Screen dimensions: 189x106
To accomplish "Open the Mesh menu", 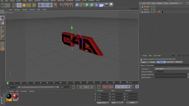I will pos(30,1).
